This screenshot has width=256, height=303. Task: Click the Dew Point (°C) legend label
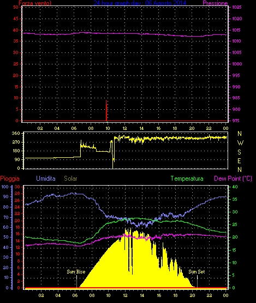(x=233, y=179)
